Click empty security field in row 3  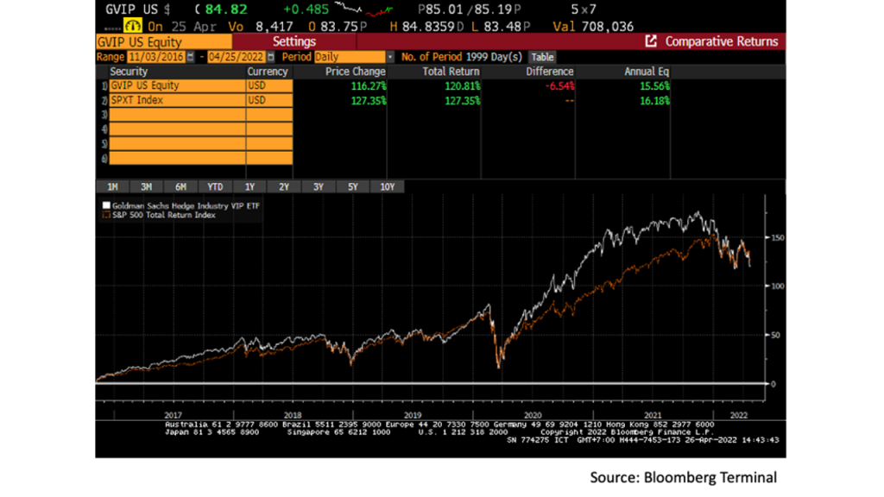[x=177, y=115]
